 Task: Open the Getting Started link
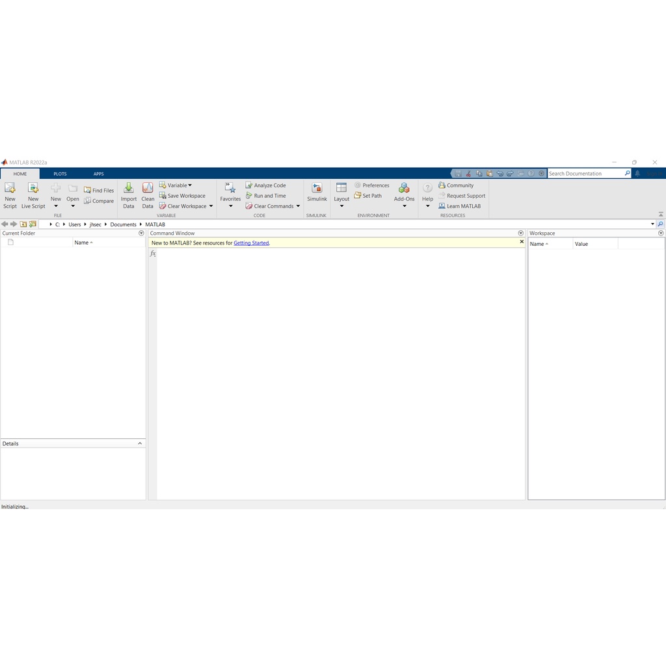251,243
